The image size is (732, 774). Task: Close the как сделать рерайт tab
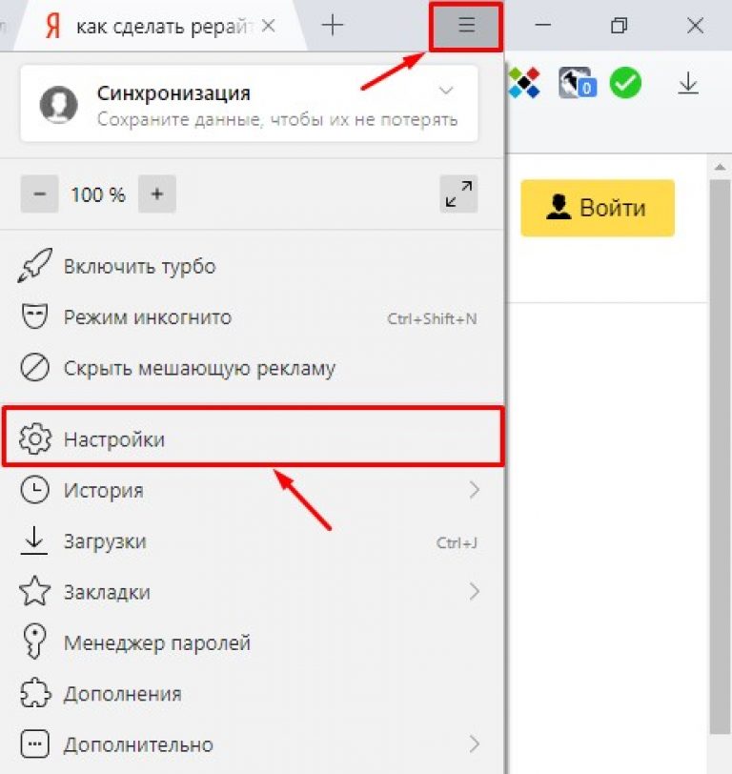[269, 25]
